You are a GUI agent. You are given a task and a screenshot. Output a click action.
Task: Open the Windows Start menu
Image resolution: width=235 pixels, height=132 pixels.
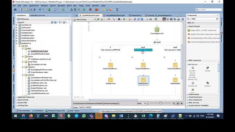click(15, 116)
